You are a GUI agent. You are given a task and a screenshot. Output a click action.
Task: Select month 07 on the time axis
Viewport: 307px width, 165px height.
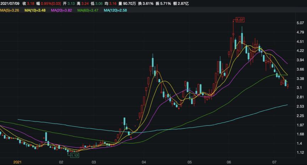(x=274, y=162)
